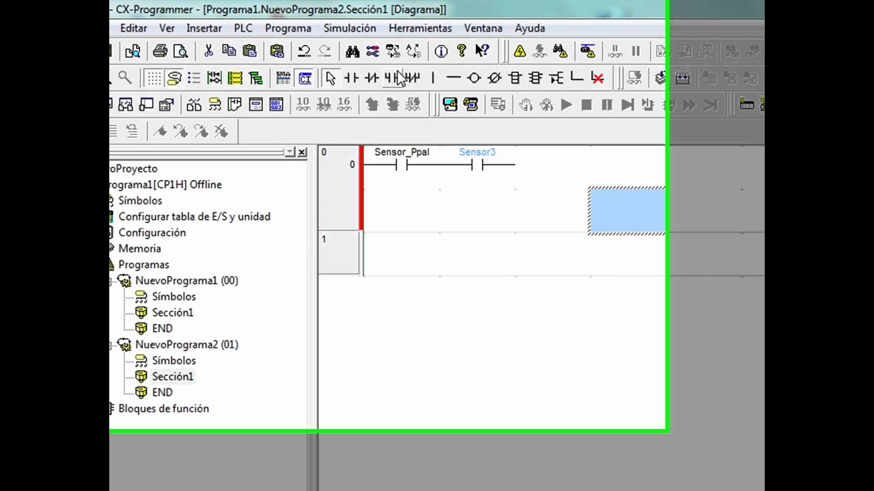Select NuevoPrograma2 (01) in project tree
The image size is (874, 491).
tap(186, 344)
